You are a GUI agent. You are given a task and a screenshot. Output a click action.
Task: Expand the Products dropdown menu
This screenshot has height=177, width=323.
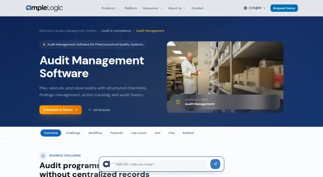click(109, 8)
